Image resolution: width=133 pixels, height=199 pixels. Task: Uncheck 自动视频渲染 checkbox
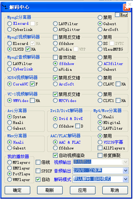[x=55, y=155]
